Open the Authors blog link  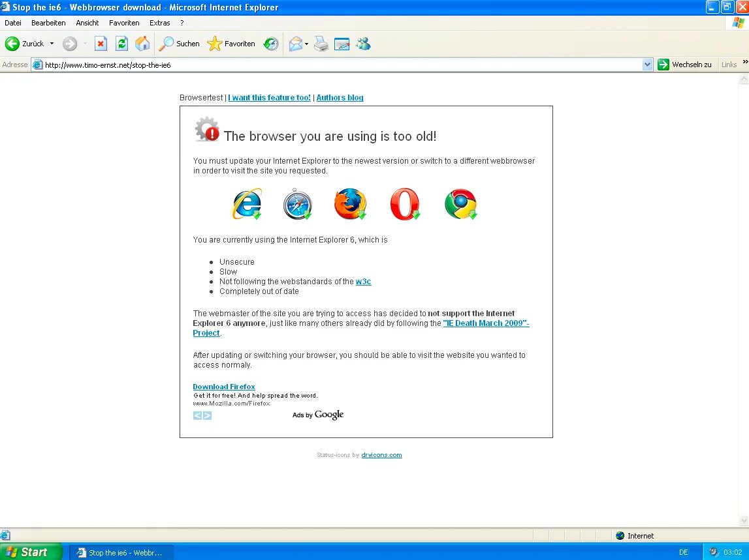340,98
